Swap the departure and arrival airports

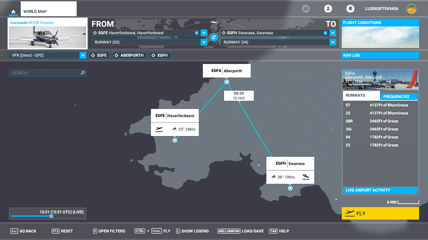pyautogui.click(x=214, y=37)
